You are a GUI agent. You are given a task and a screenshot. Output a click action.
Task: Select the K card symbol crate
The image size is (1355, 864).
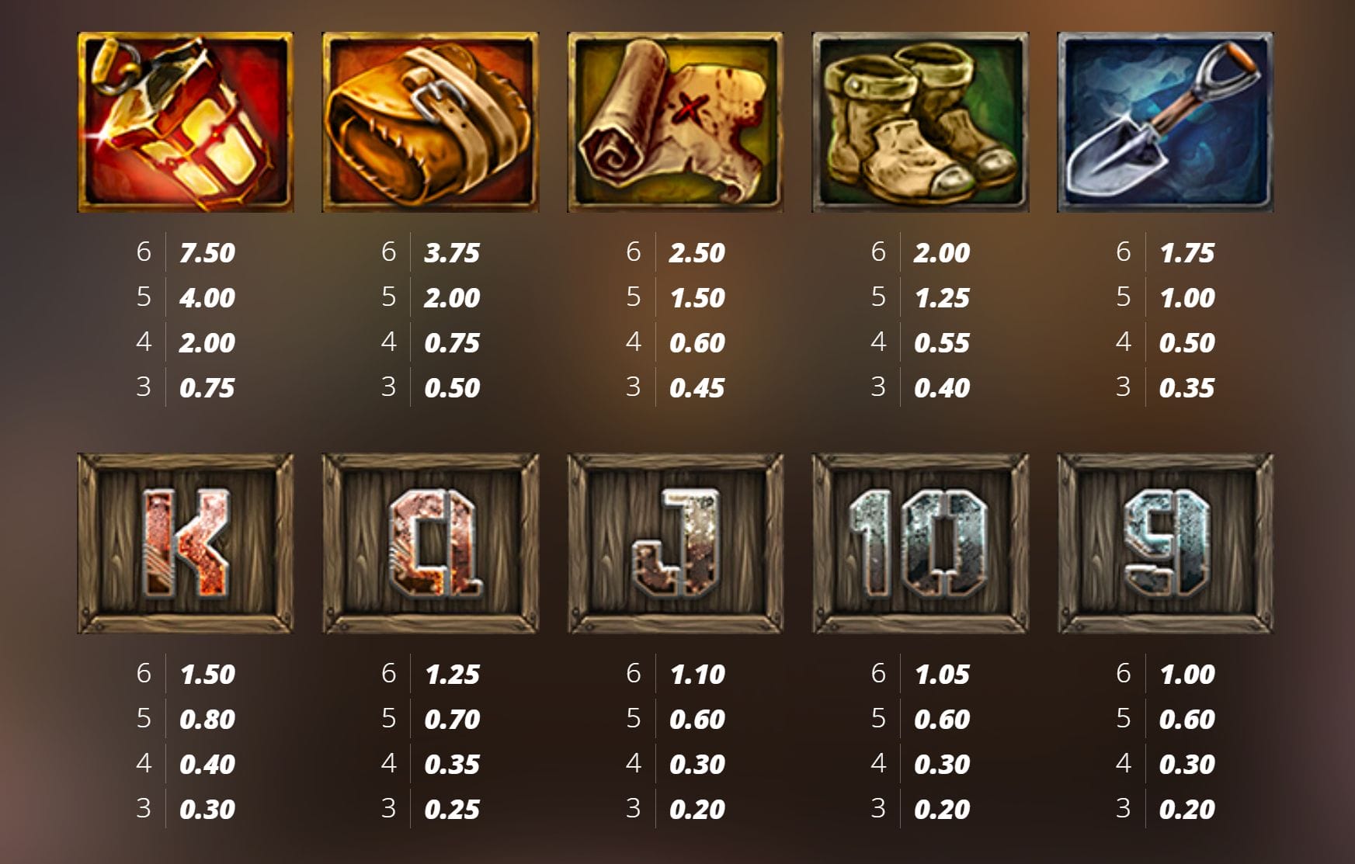tap(186, 543)
